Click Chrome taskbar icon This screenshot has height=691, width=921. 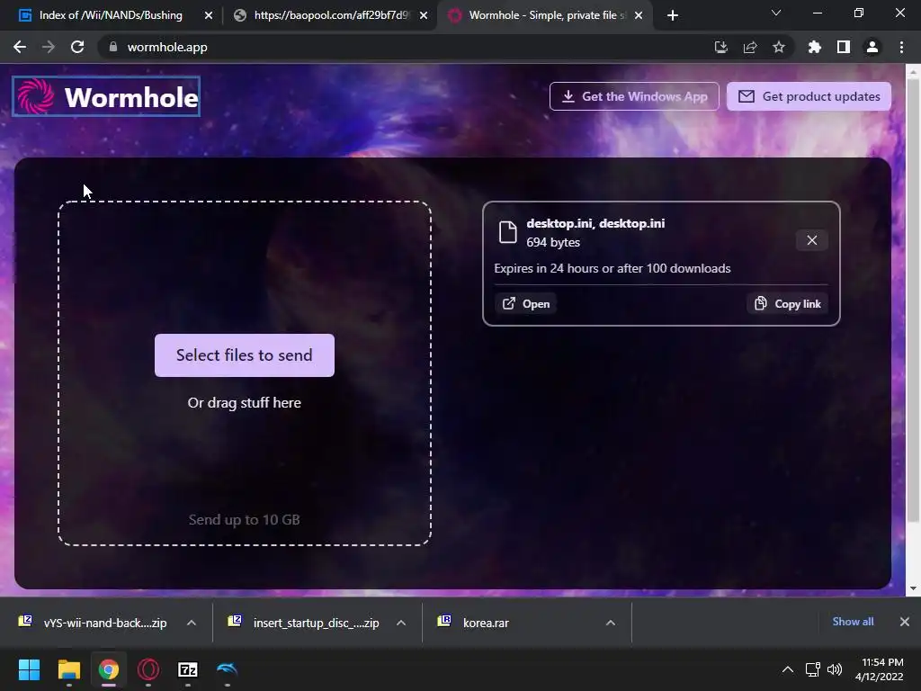pos(109,669)
